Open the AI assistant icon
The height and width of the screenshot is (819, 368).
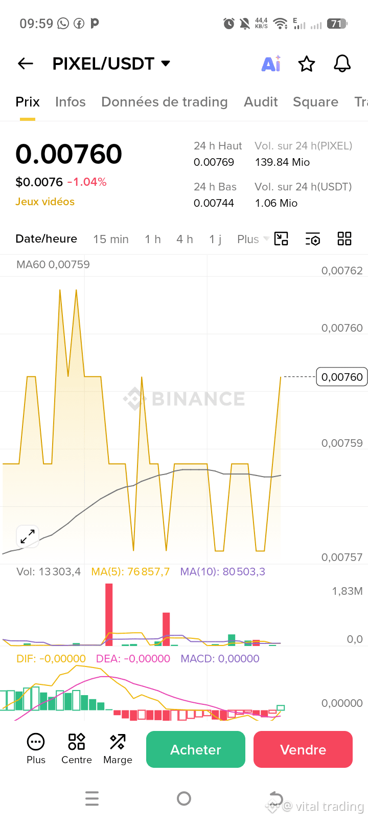point(271,63)
